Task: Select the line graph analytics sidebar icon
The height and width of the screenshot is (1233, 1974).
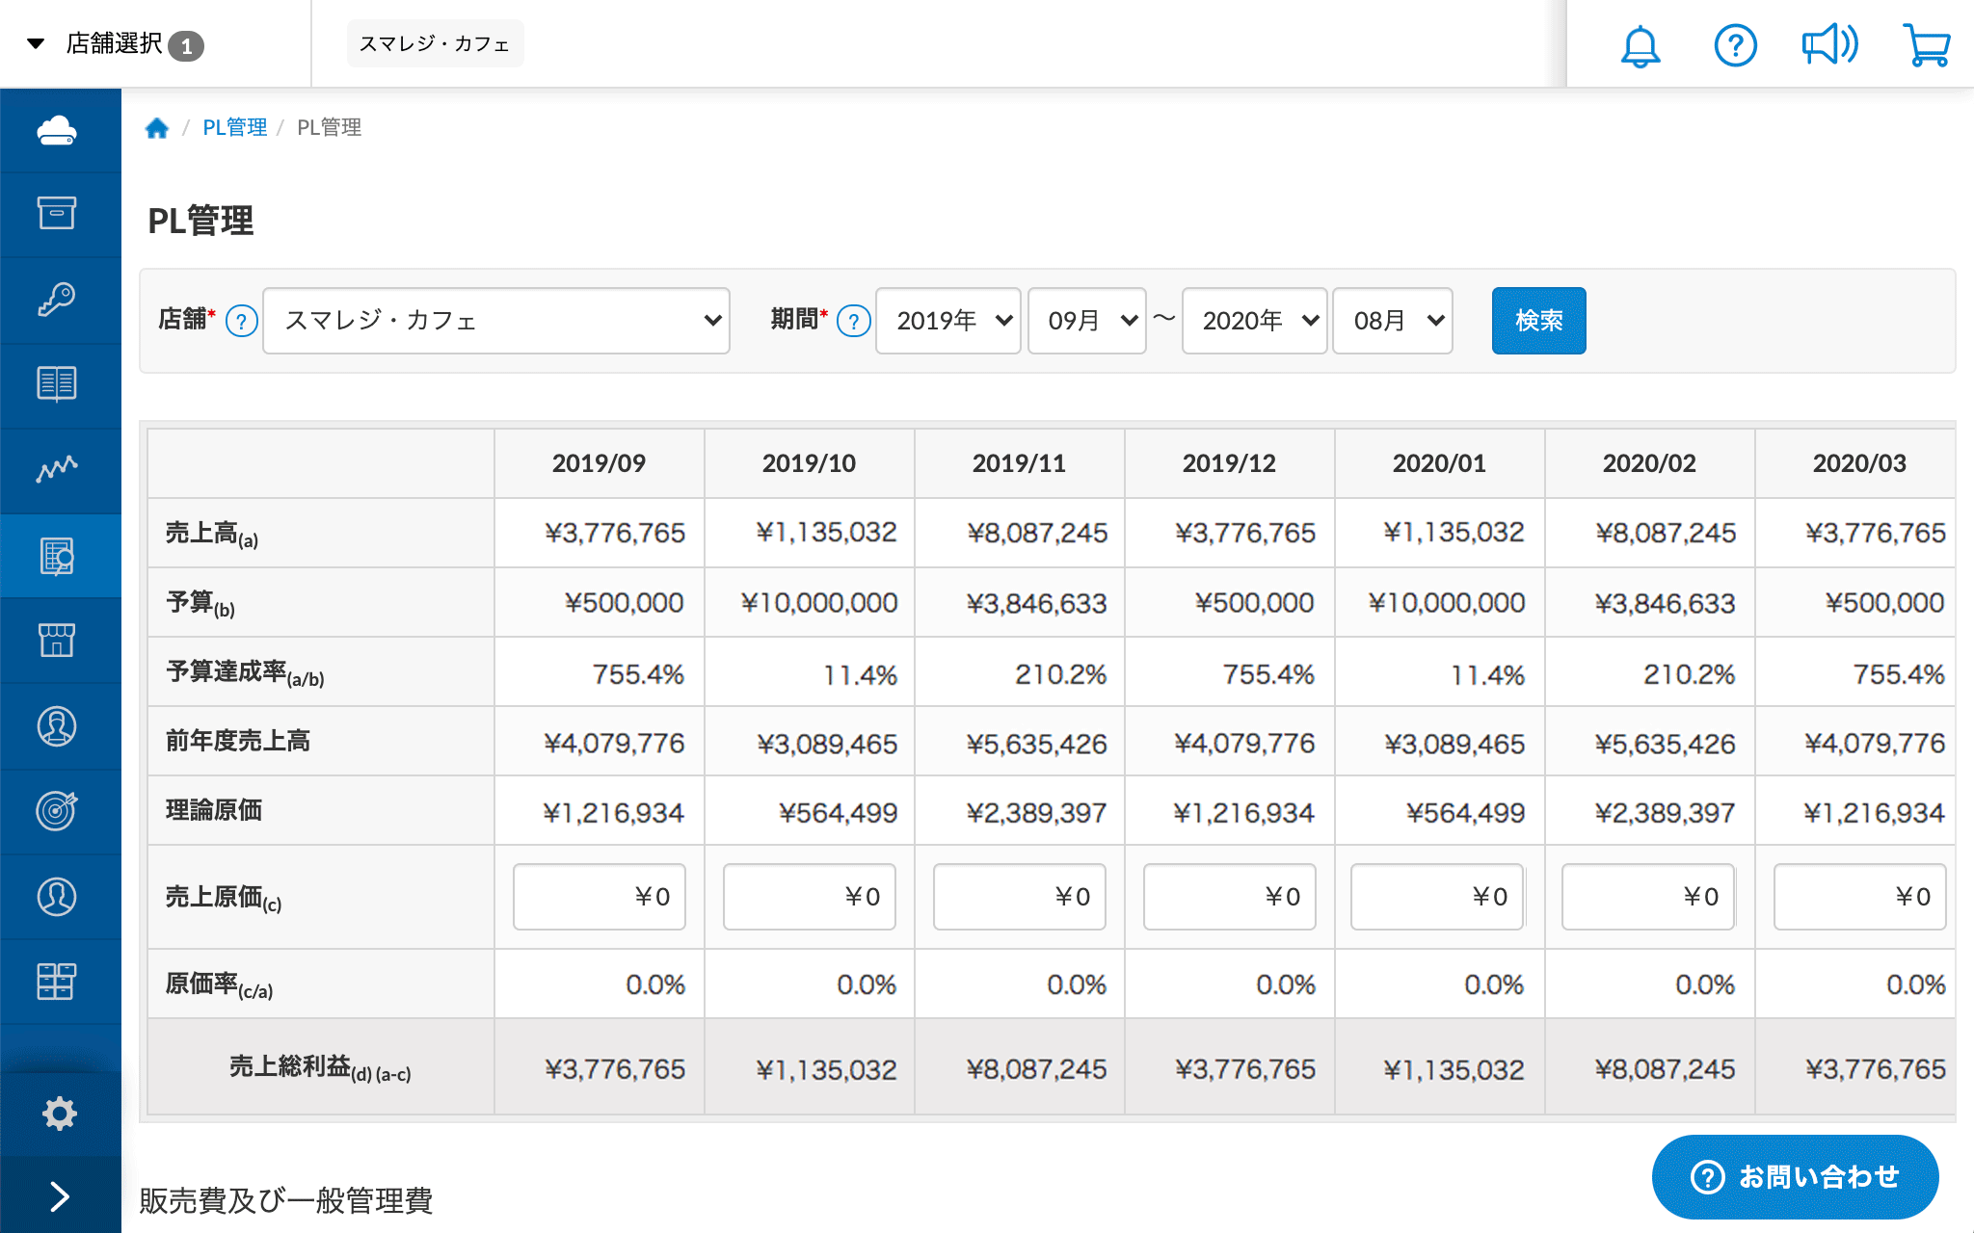Action: [x=57, y=469]
